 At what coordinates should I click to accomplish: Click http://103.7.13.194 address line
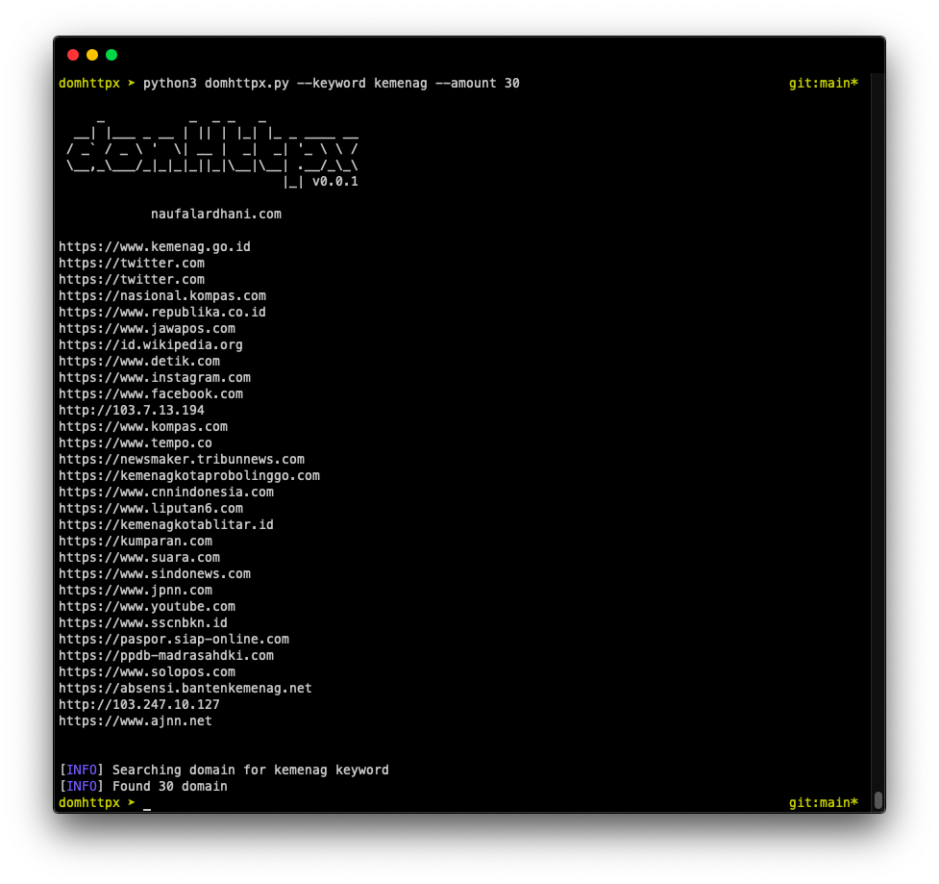[132, 411]
